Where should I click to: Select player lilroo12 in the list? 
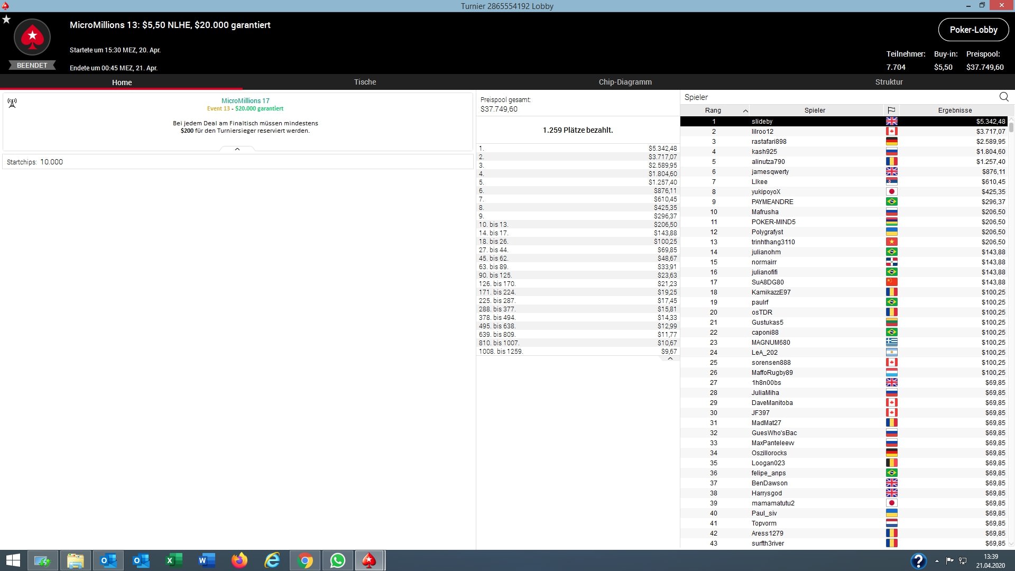(x=762, y=132)
